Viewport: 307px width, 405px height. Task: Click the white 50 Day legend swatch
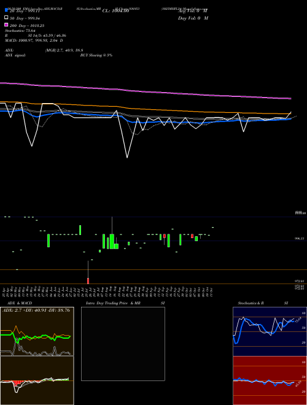[x=7, y=18]
